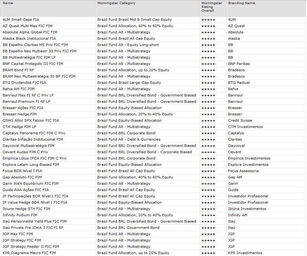Viewport: 307px width, 256px height.
Task: Open the 4UM Small Caps FIA fund
Action: [21, 20]
